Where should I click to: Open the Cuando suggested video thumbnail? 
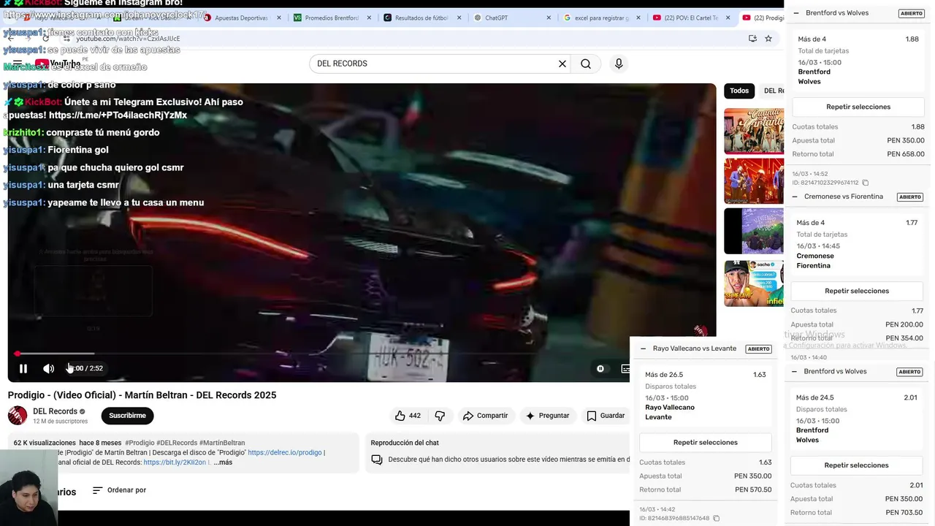click(753, 131)
